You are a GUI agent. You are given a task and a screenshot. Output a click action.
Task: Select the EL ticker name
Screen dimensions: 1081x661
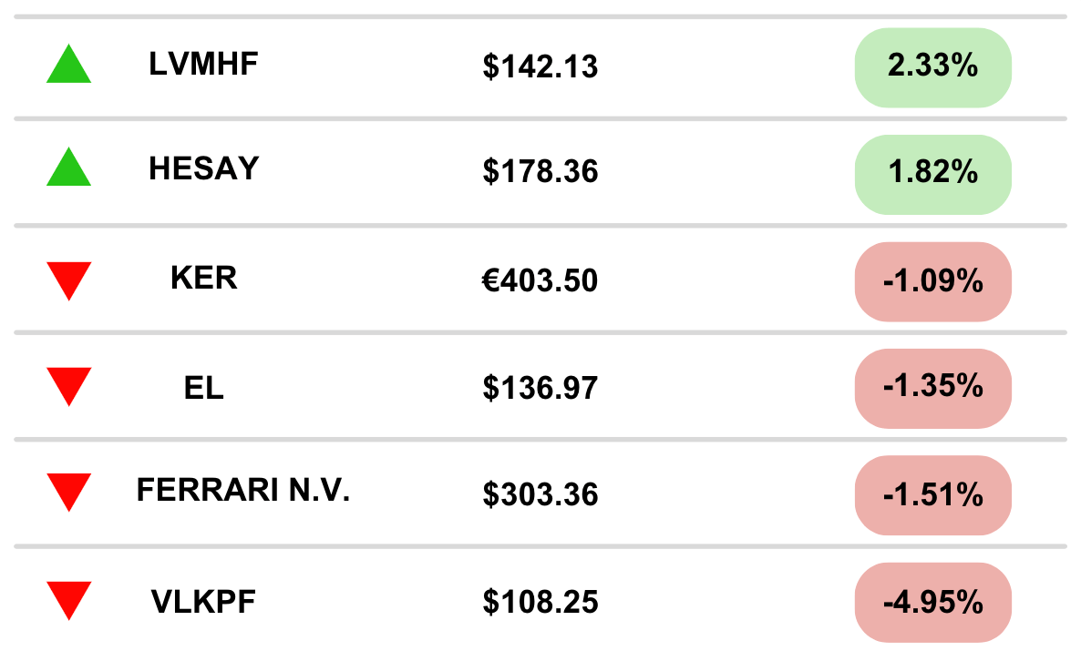203,389
